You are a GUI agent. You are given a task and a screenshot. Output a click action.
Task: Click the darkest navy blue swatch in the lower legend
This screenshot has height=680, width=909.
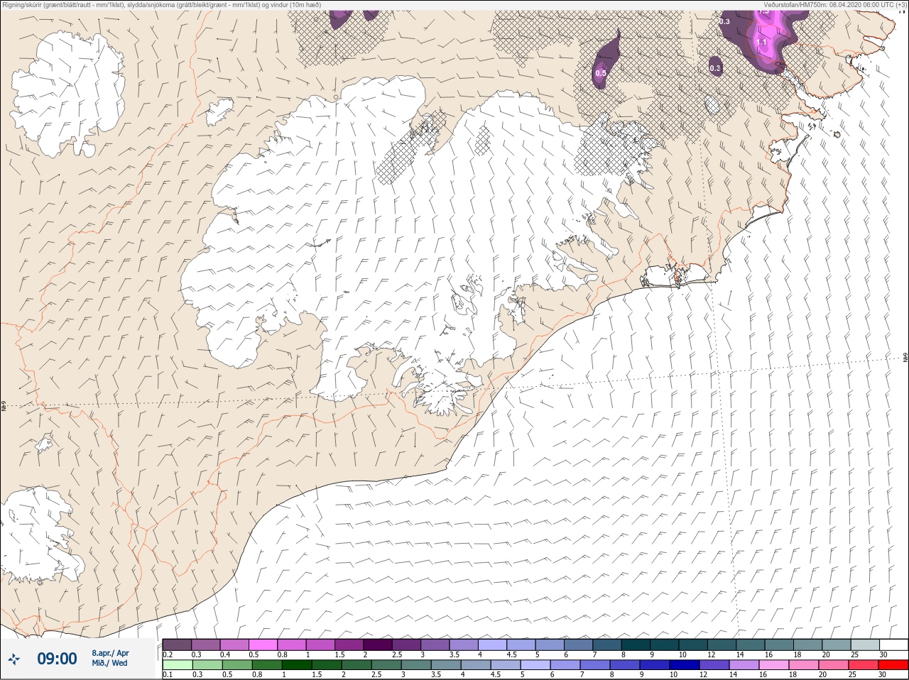point(685,665)
